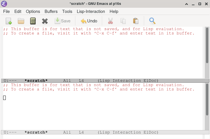Copy selection with the copy icon

tap(123, 21)
